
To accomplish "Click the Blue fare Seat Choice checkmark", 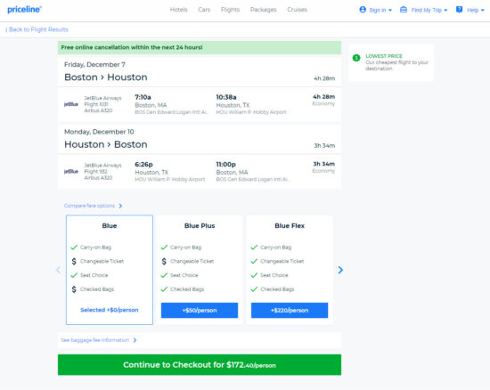I will point(74,275).
